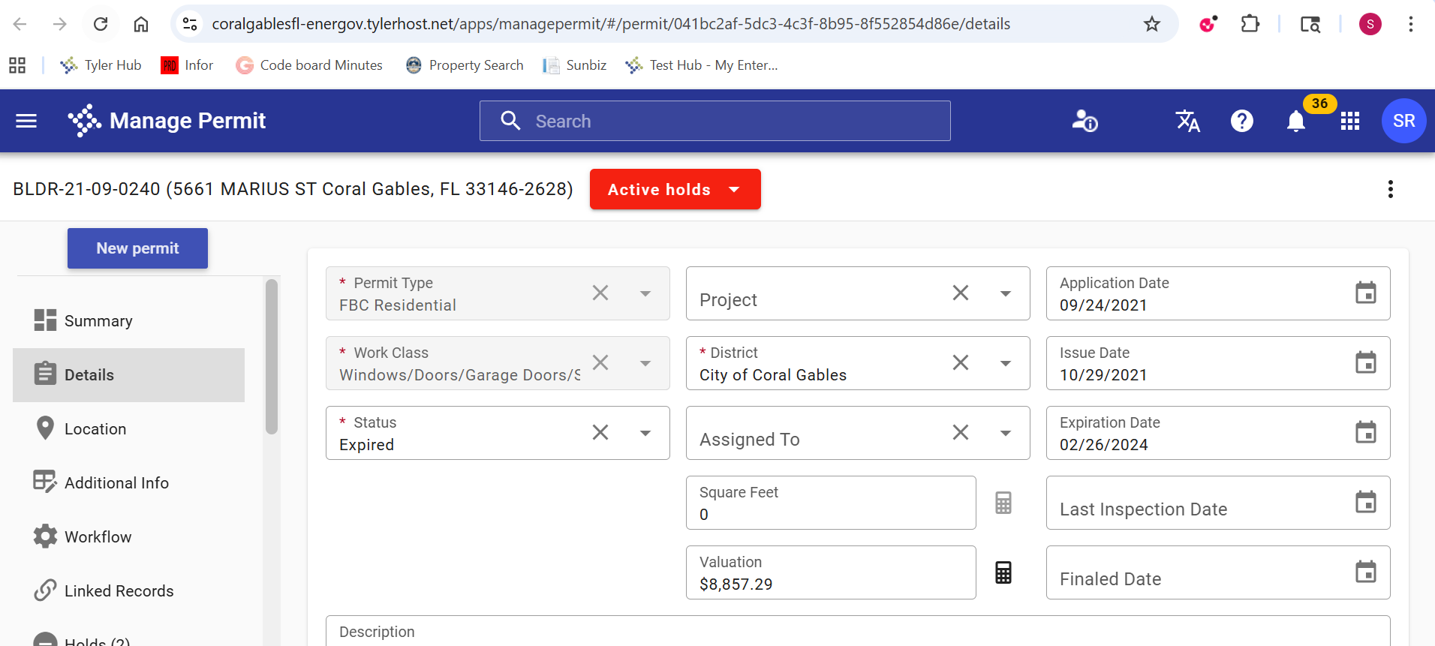The width and height of the screenshot is (1435, 646).
Task: Open the apps grid launcher
Action: coord(1349,121)
